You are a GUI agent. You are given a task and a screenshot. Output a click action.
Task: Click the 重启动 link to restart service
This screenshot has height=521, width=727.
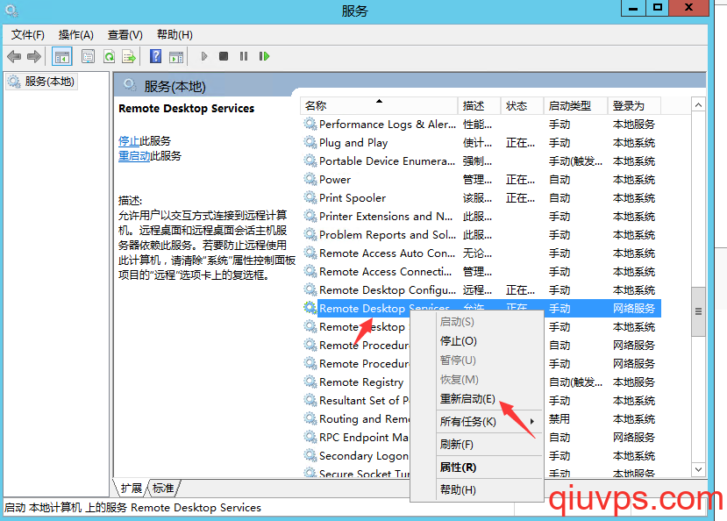click(x=134, y=156)
